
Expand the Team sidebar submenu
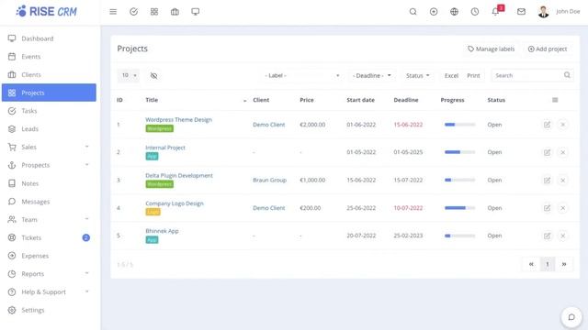[x=86, y=219]
